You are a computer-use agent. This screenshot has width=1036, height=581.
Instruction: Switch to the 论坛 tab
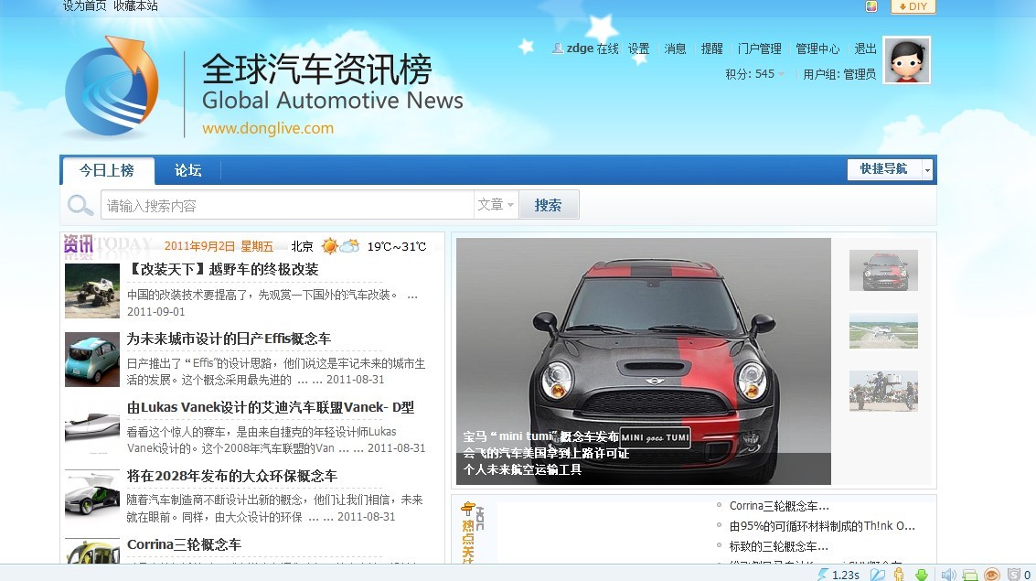(187, 170)
